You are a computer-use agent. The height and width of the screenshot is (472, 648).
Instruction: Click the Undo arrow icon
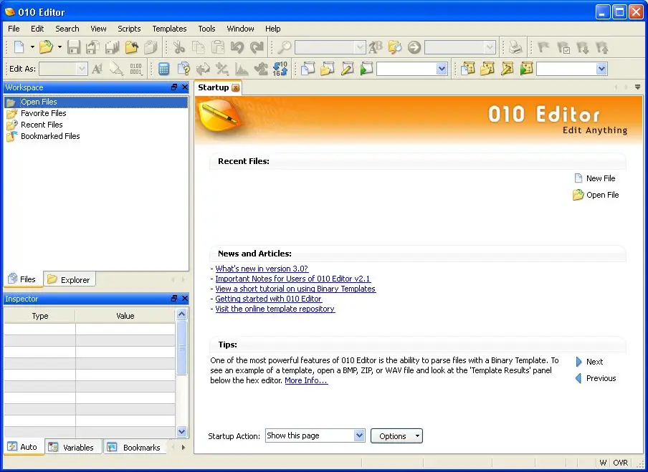(x=237, y=47)
